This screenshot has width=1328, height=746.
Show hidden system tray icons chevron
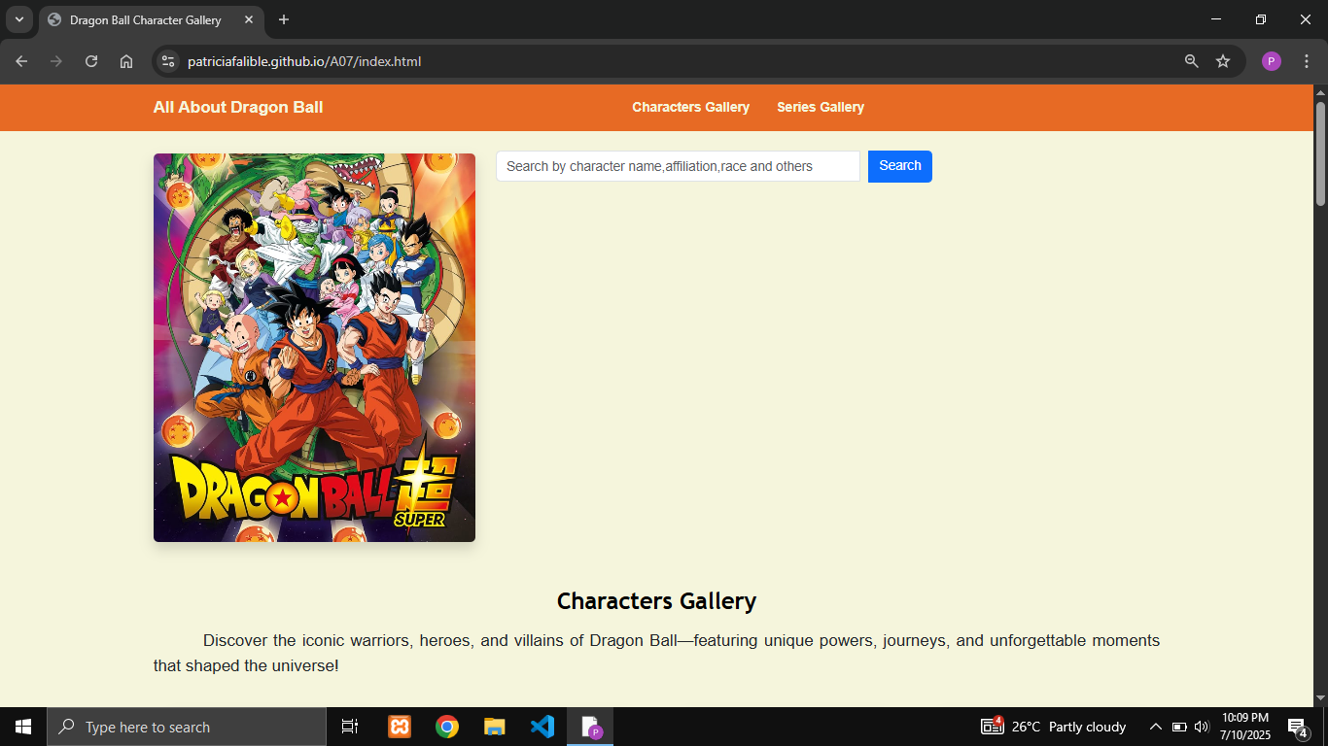(x=1155, y=727)
